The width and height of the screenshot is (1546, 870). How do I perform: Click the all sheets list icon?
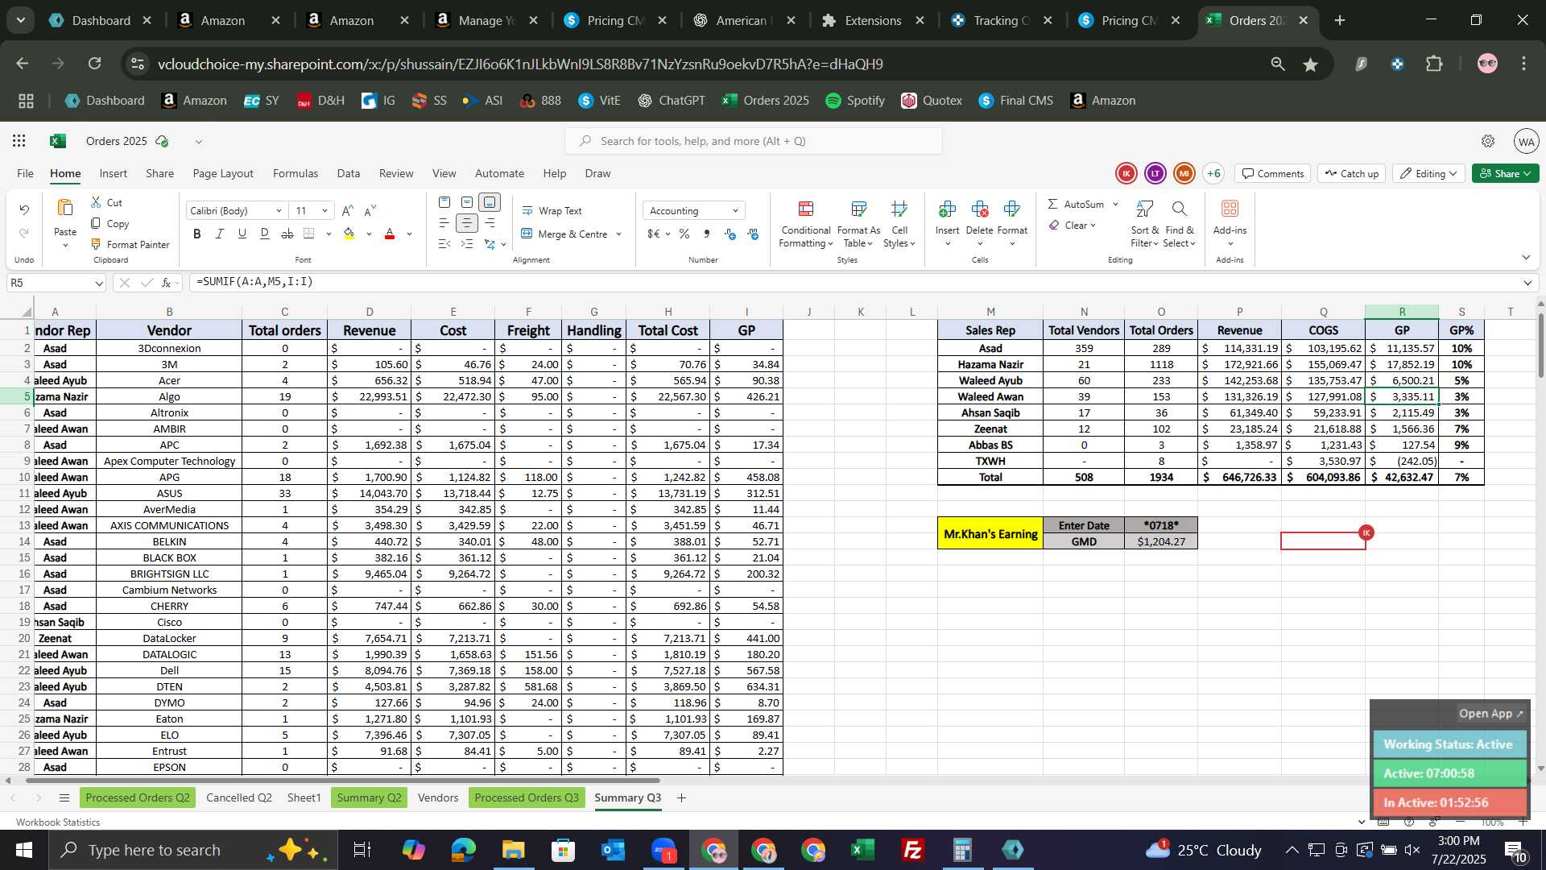click(x=64, y=797)
